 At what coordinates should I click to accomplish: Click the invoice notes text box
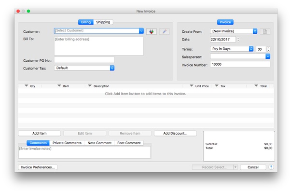click(x=84, y=152)
